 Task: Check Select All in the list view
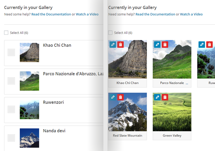point(6,33)
